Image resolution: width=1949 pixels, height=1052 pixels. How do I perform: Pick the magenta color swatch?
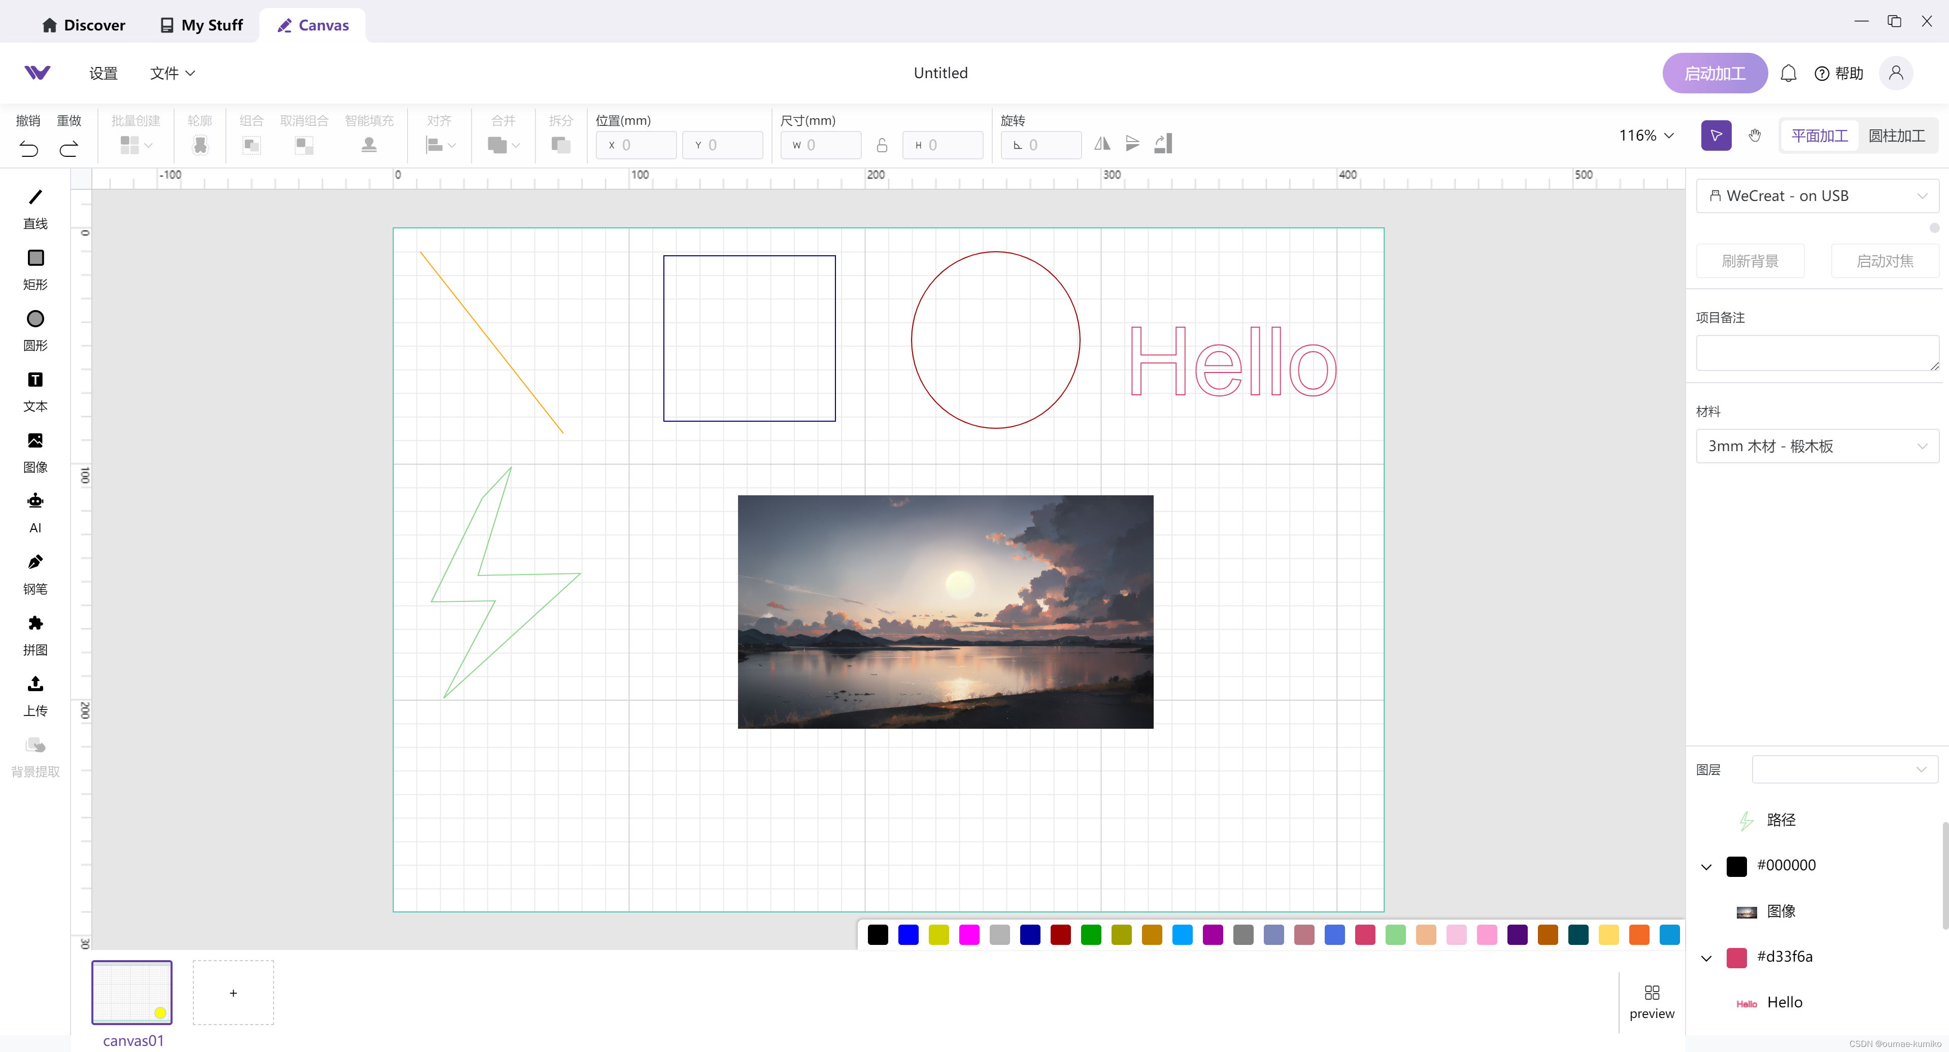968,935
